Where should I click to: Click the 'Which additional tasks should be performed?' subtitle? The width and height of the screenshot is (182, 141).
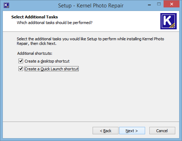(55, 23)
